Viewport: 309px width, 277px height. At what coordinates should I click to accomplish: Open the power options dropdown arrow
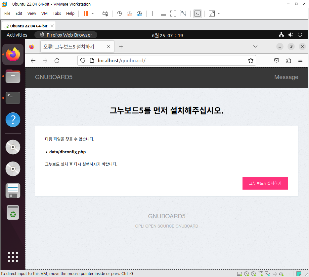[93, 14]
